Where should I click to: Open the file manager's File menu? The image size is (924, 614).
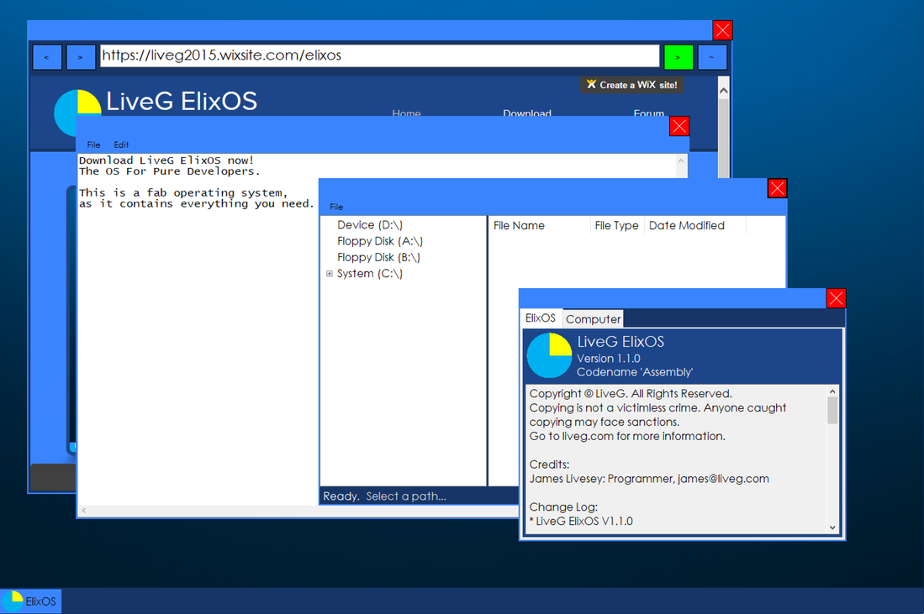pyautogui.click(x=336, y=207)
